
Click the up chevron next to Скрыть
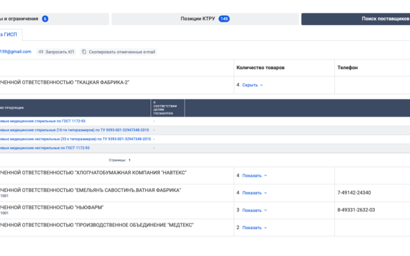point(261,85)
